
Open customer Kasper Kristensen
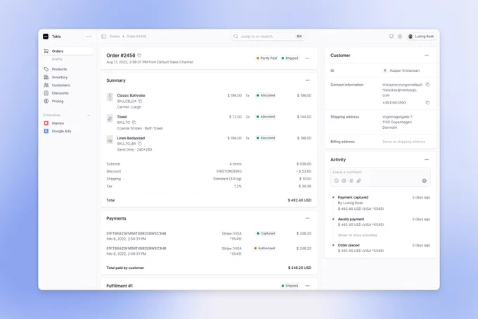tap(401, 70)
